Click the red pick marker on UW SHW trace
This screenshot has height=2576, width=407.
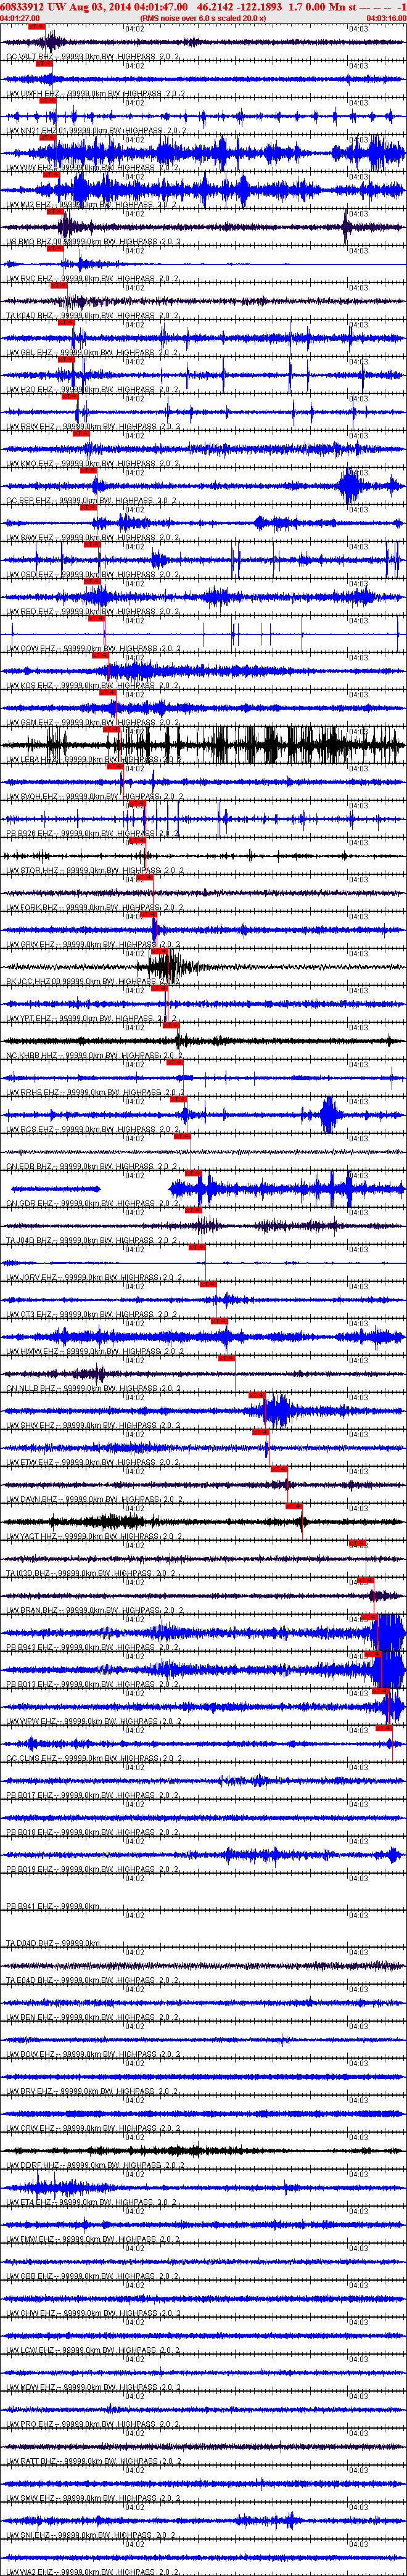pos(256,1396)
